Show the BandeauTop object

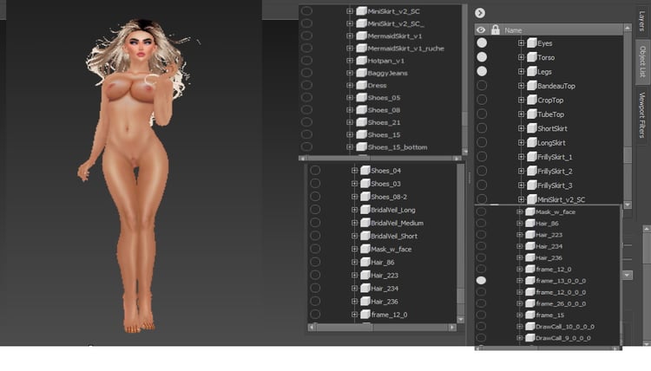pos(482,86)
